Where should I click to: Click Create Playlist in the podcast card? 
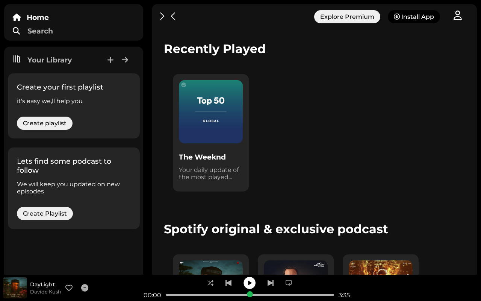click(45, 213)
